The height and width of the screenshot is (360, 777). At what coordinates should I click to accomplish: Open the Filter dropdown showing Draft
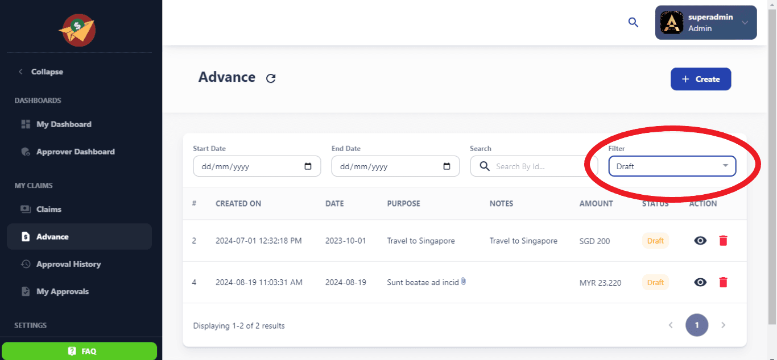(672, 166)
